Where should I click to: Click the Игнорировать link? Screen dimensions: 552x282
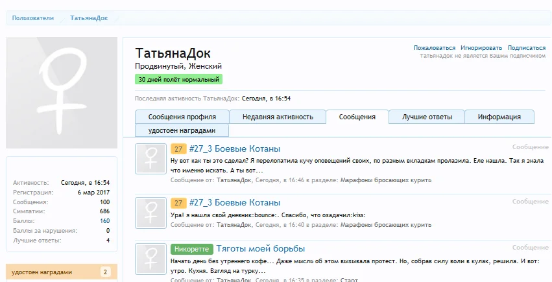pyautogui.click(x=481, y=48)
